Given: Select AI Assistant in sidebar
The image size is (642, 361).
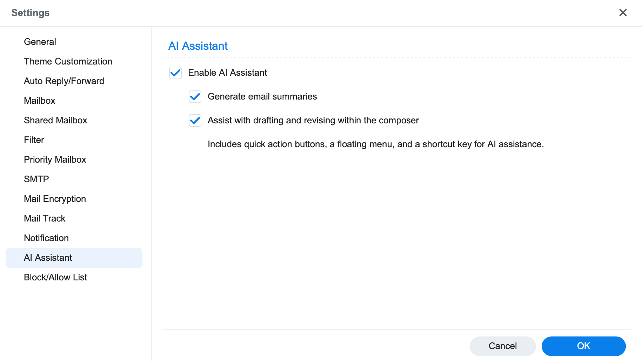Looking at the screenshot, I should 74,258.
